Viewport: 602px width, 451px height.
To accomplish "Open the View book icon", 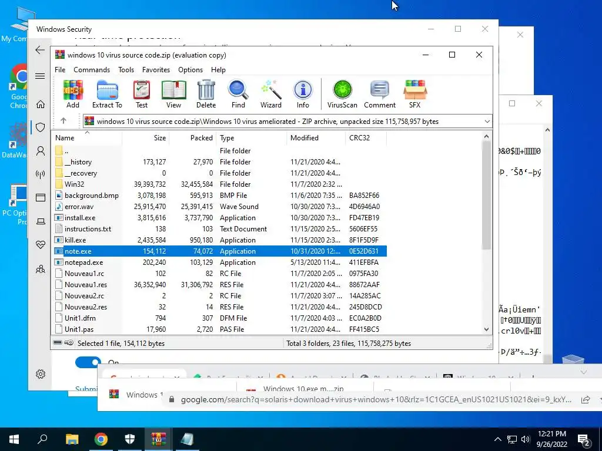I will pos(173,95).
